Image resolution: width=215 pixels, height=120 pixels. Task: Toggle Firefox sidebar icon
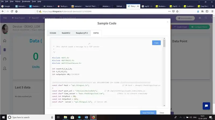coord(207,11)
